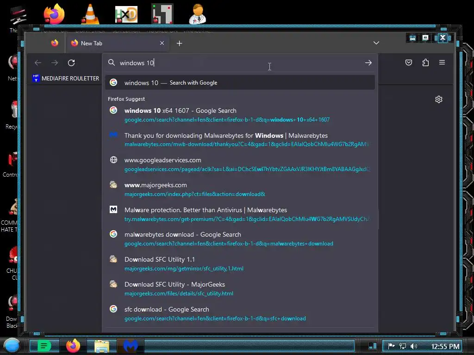Select the windows 10 x64 1607 suggestion

tap(240, 115)
